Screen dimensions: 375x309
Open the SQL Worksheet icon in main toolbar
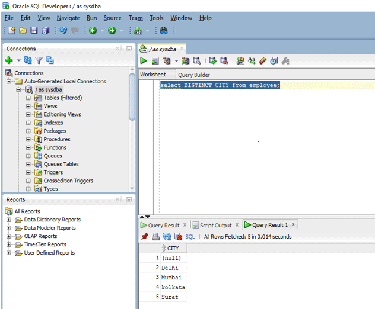[138, 31]
